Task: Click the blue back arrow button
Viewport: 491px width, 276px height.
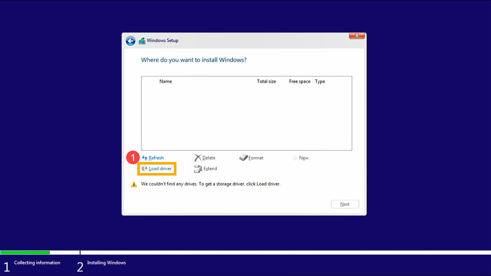Action: (x=131, y=41)
